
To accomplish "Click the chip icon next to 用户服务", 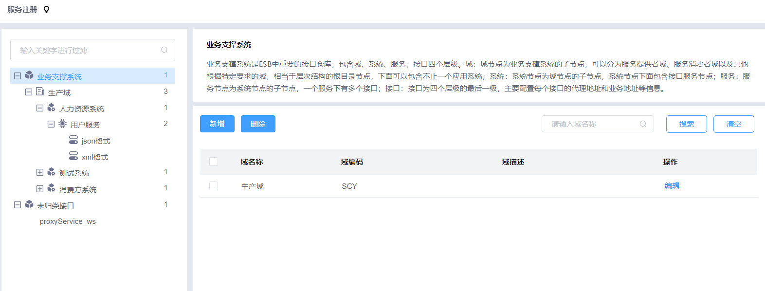I will tap(63, 124).
